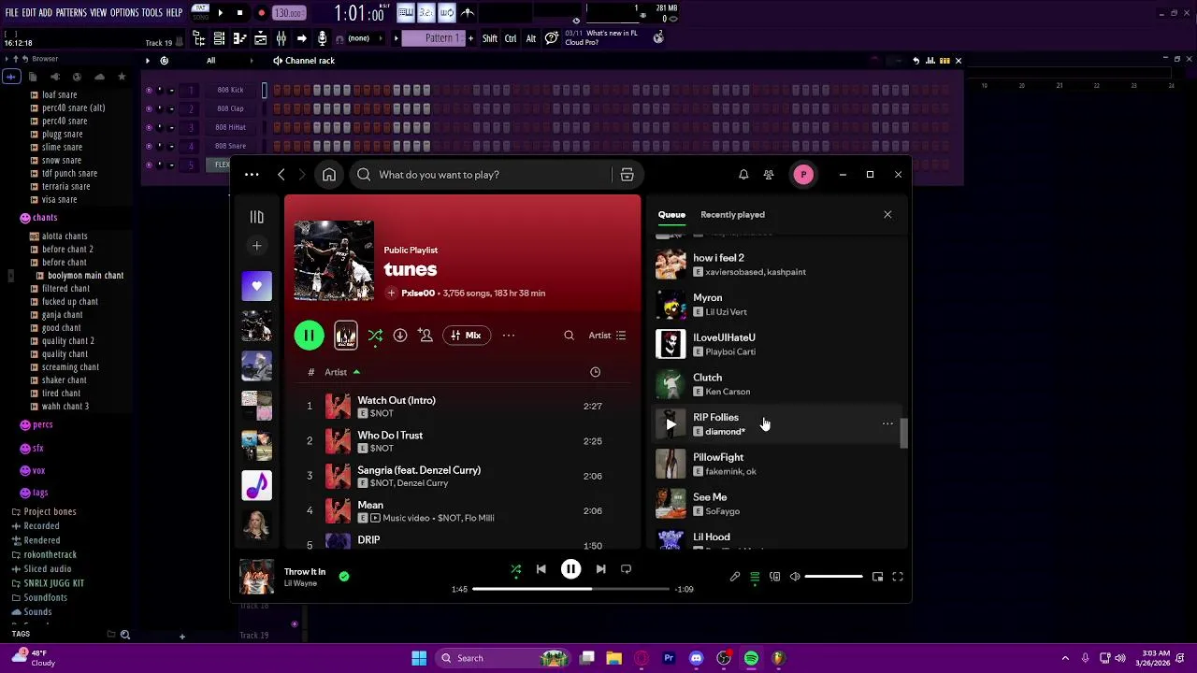Open the Pxlse00 playlist owner link
The height and width of the screenshot is (673, 1197).
click(418, 294)
